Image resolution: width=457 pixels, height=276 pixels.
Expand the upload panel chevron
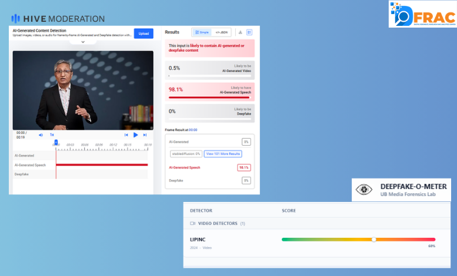click(83, 42)
